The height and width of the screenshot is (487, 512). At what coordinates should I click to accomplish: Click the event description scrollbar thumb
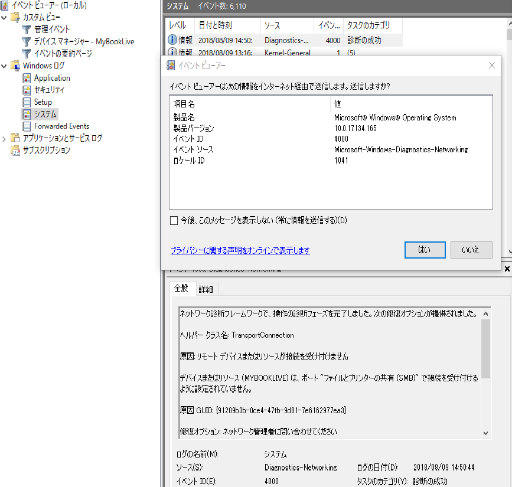(x=485, y=349)
